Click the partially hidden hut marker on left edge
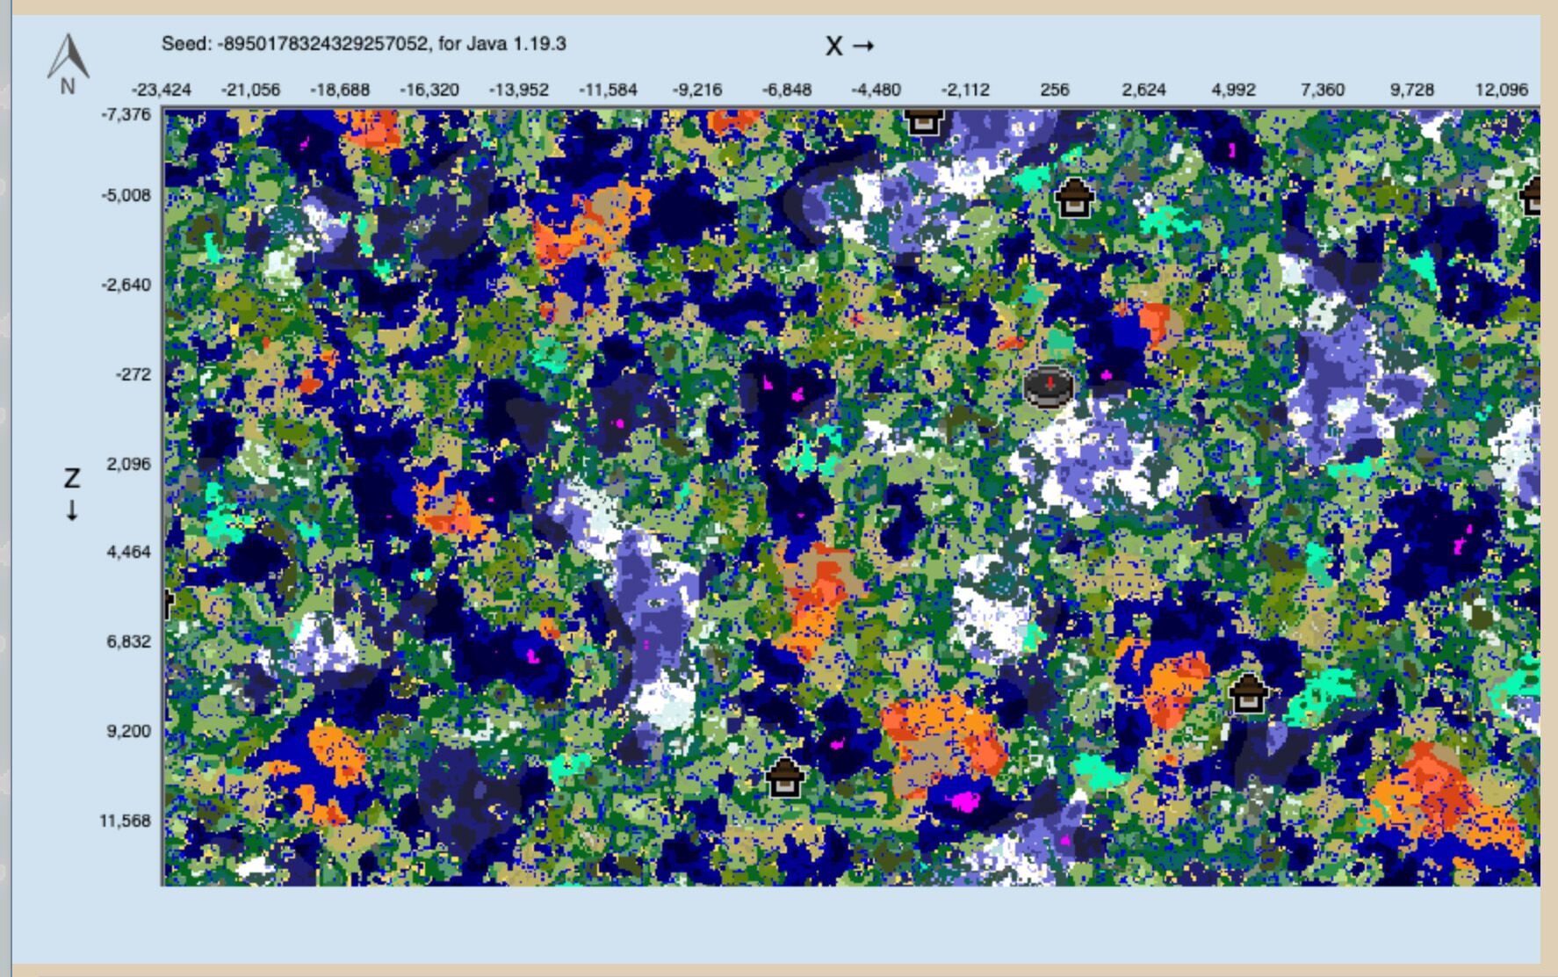The width and height of the screenshot is (1558, 977). coord(167,604)
